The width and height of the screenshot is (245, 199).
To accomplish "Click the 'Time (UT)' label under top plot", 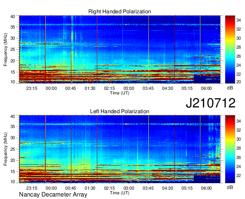I will point(120,93).
